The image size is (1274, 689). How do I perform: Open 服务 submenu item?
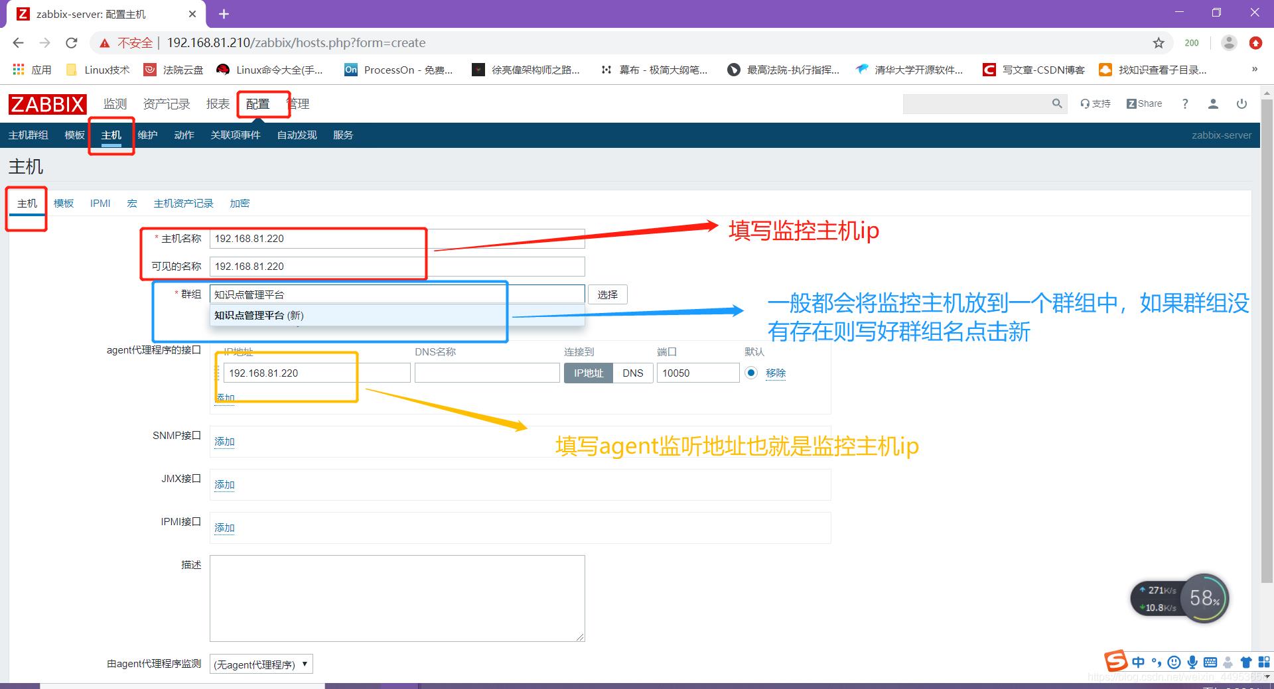point(343,135)
